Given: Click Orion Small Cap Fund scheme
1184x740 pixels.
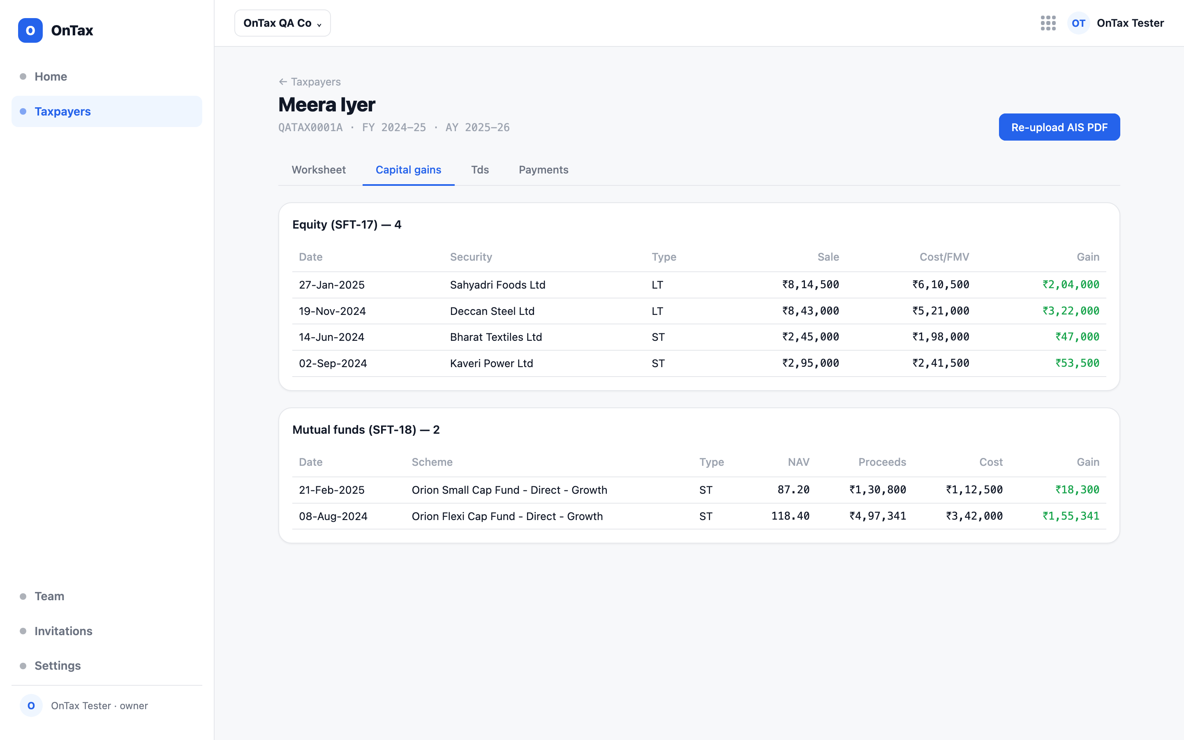Looking at the screenshot, I should pyautogui.click(x=509, y=490).
